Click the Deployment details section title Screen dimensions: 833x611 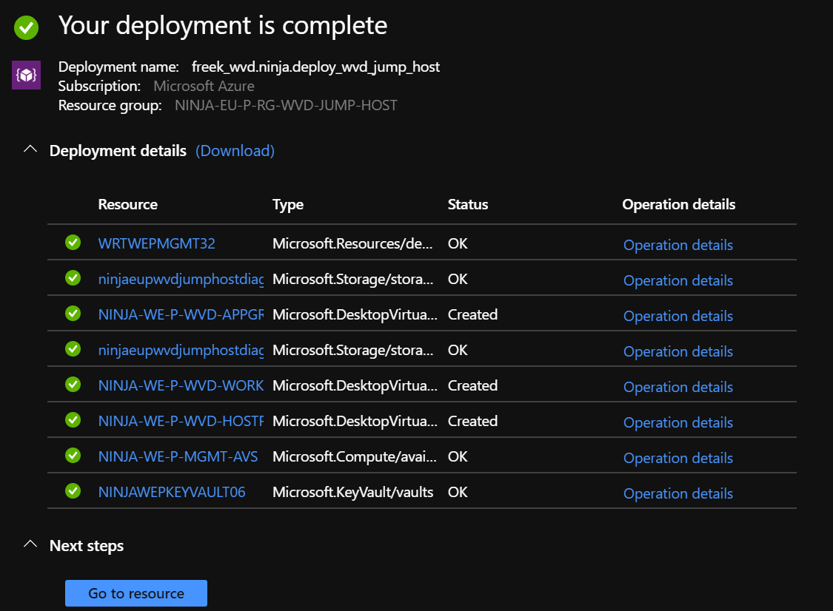118,152
